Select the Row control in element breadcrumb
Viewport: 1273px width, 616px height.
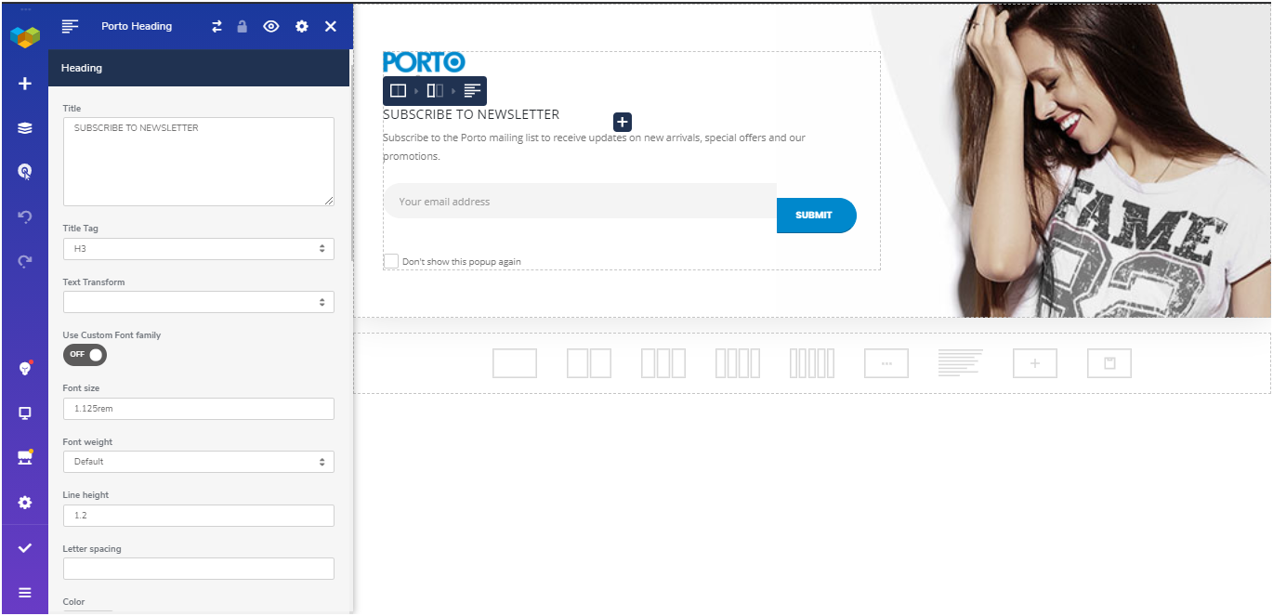(x=398, y=90)
